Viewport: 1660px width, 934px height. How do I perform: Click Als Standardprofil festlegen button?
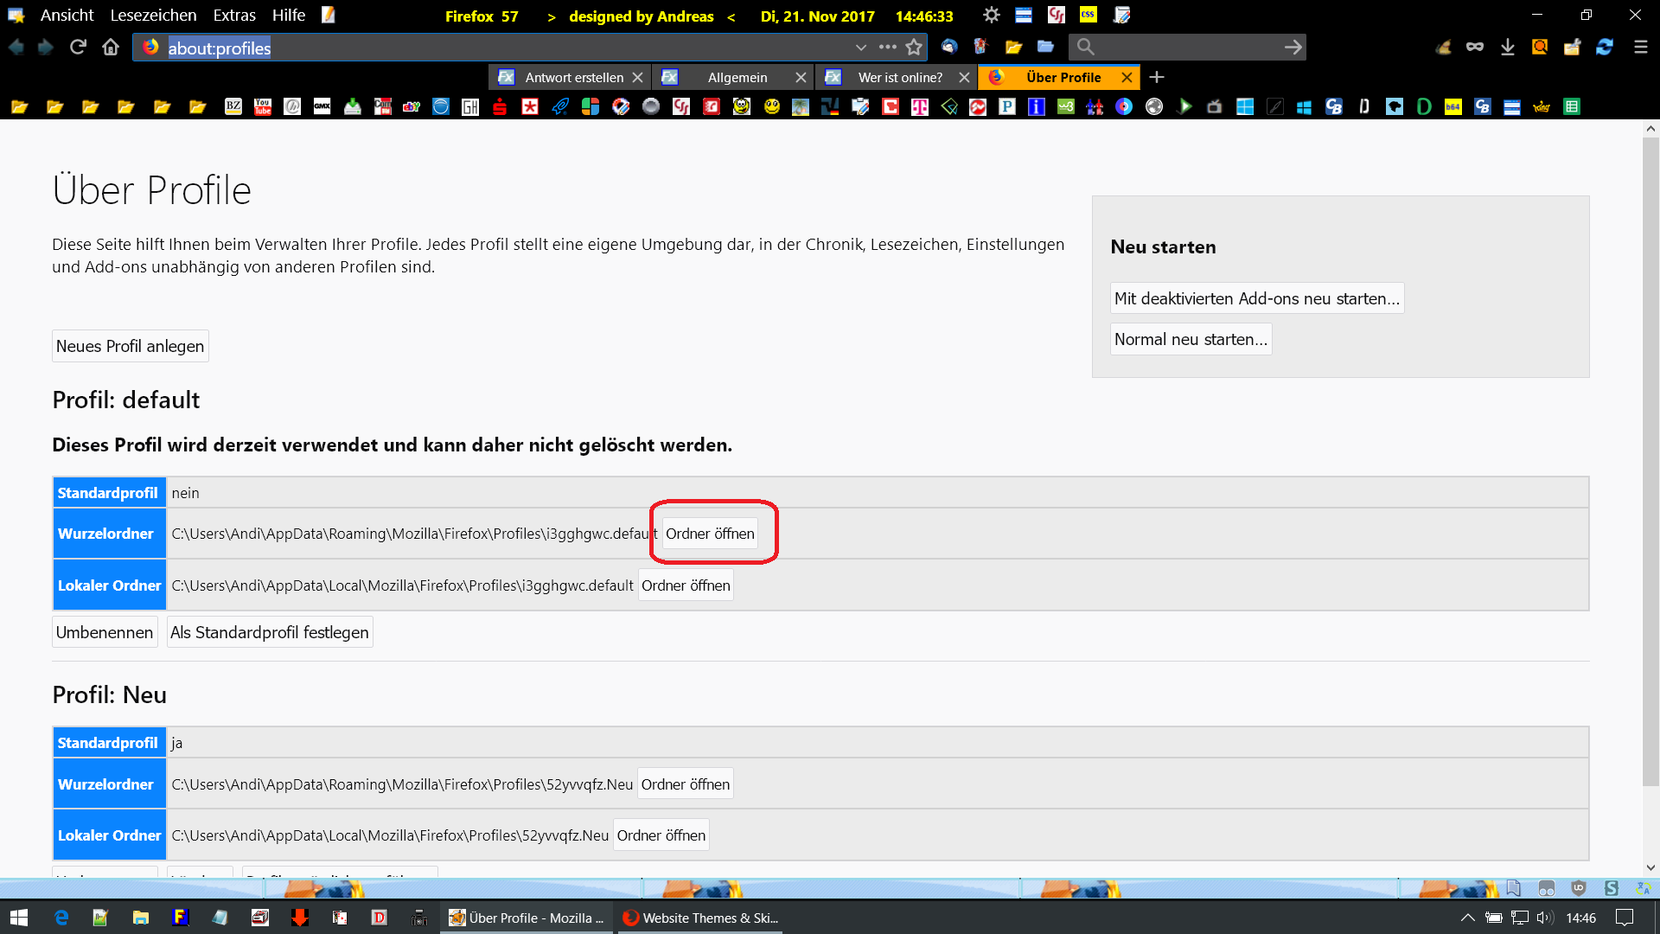(269, 632)
